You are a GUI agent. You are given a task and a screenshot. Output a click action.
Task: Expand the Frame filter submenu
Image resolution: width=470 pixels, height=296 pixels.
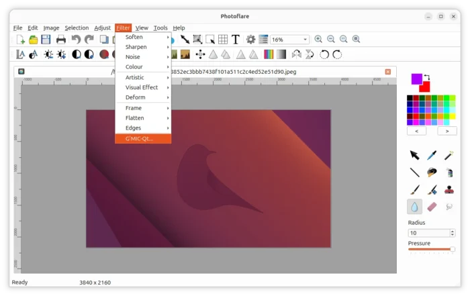143,108
